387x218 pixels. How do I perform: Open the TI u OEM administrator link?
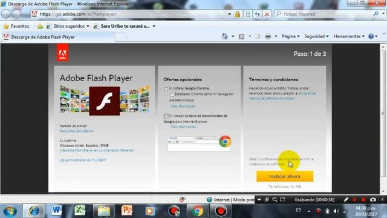click(83, 160)
